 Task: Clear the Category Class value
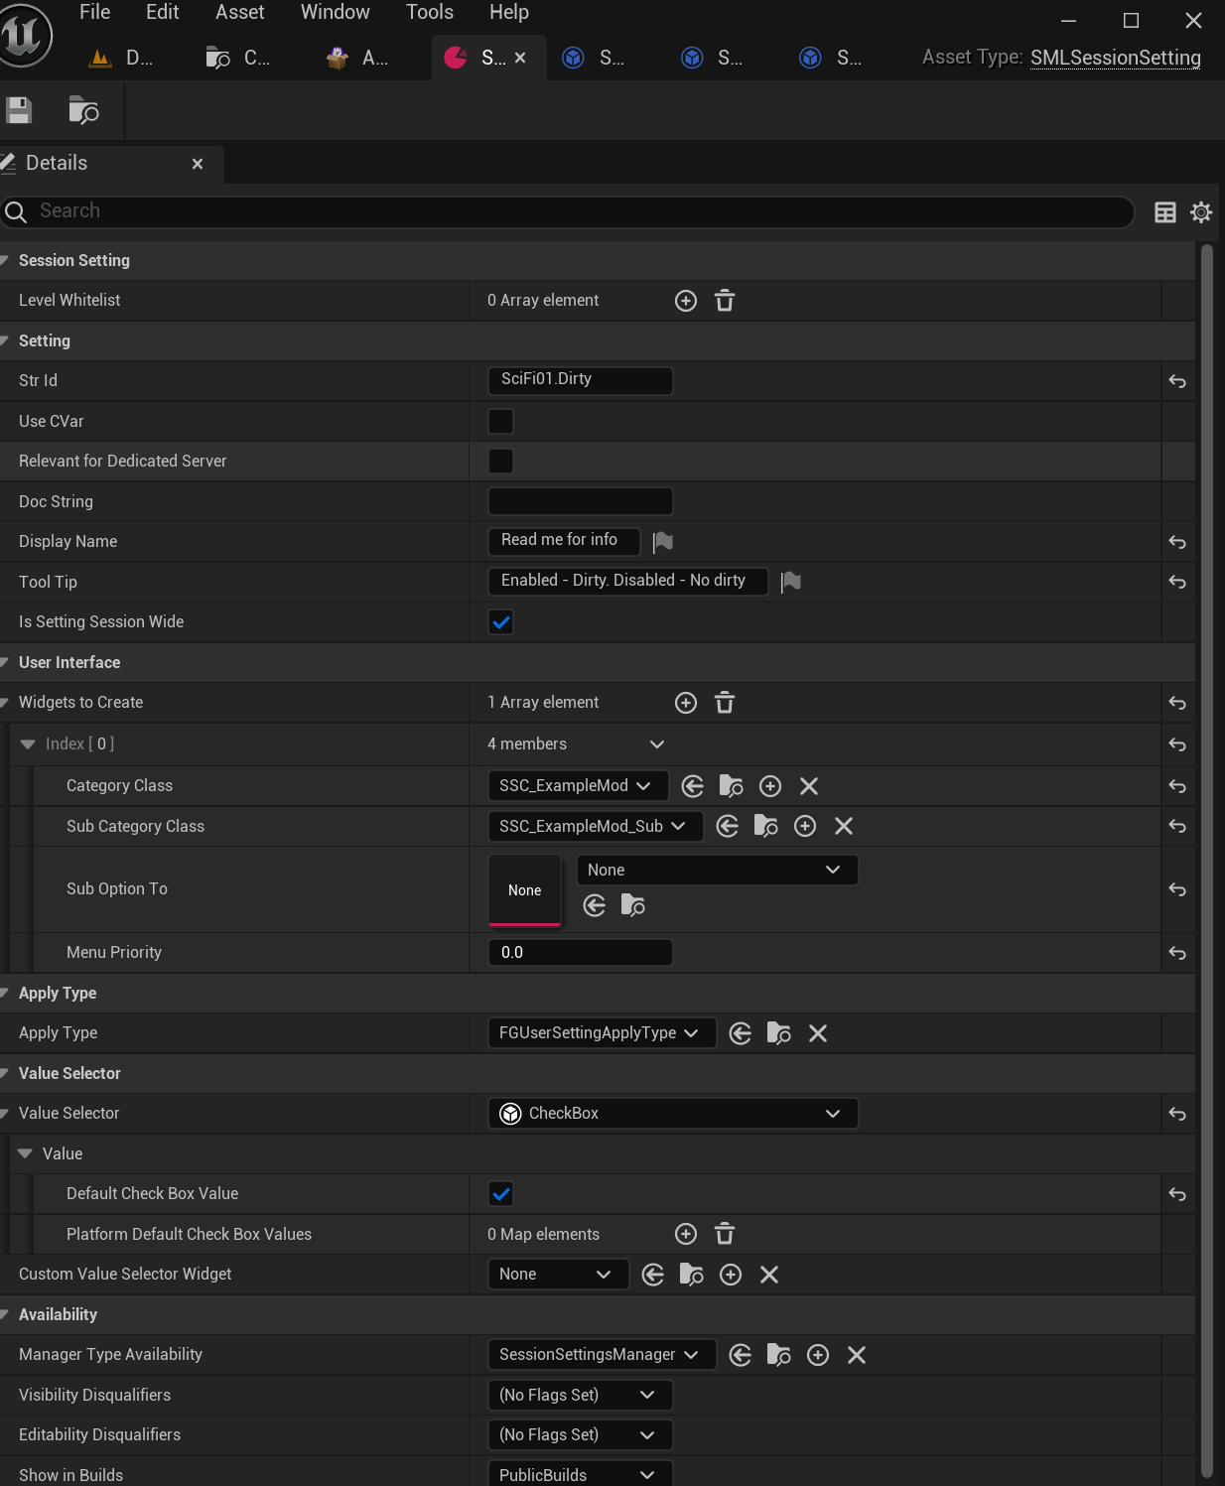(809, 786)
